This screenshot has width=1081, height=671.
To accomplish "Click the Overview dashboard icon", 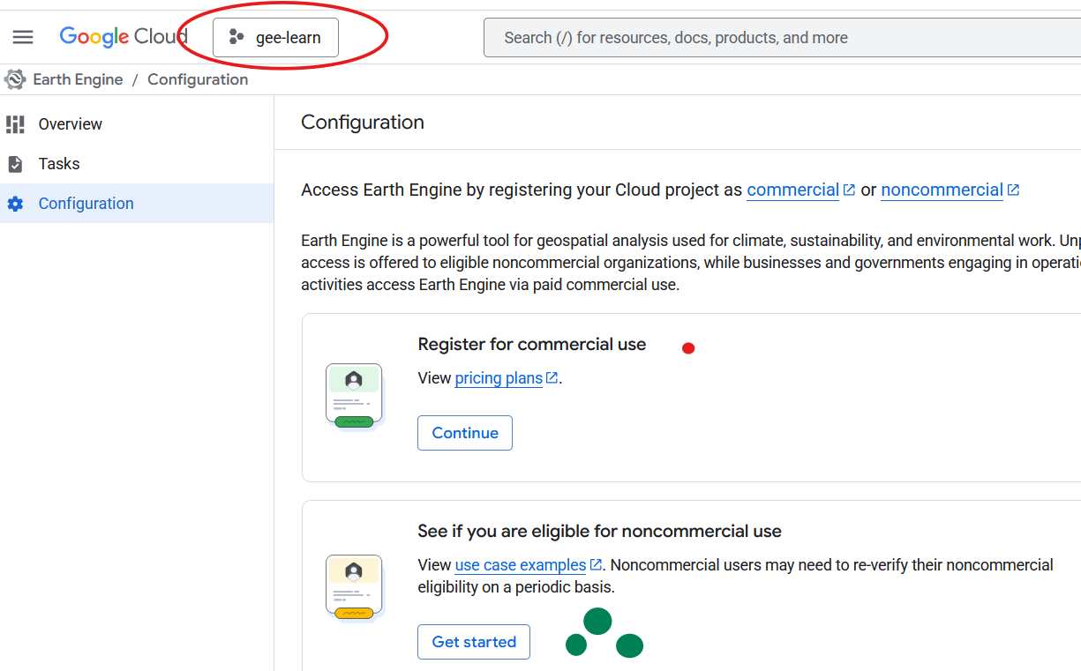I will (x=15, y=124).
